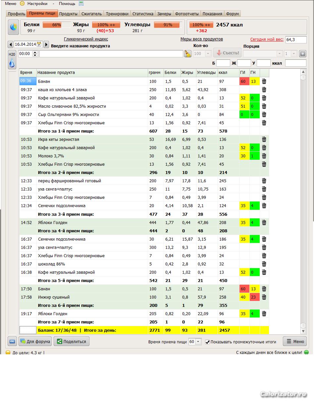Delete the 12:33 уха семга+палтус entry
Image resolution: width=314 pixels, height=401 pixels.
264,189
